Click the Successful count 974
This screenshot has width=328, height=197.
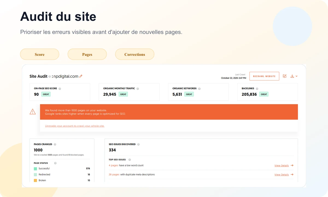click(x=88, y=169)
